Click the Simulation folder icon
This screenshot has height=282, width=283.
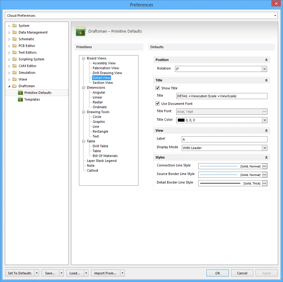[14, 73]
